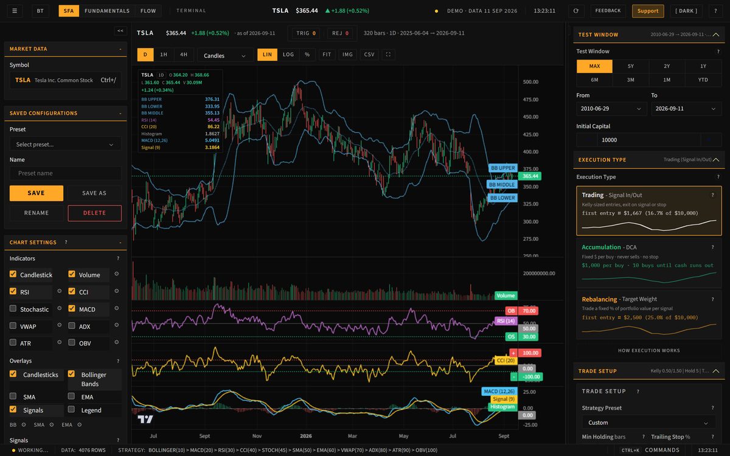
Task: Collapse the Execution Type section
Action: (716, 160)
